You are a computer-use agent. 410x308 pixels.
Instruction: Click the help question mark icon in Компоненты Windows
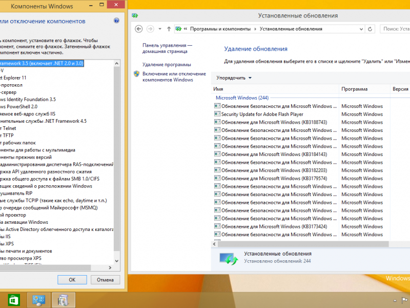click(116, 21)
